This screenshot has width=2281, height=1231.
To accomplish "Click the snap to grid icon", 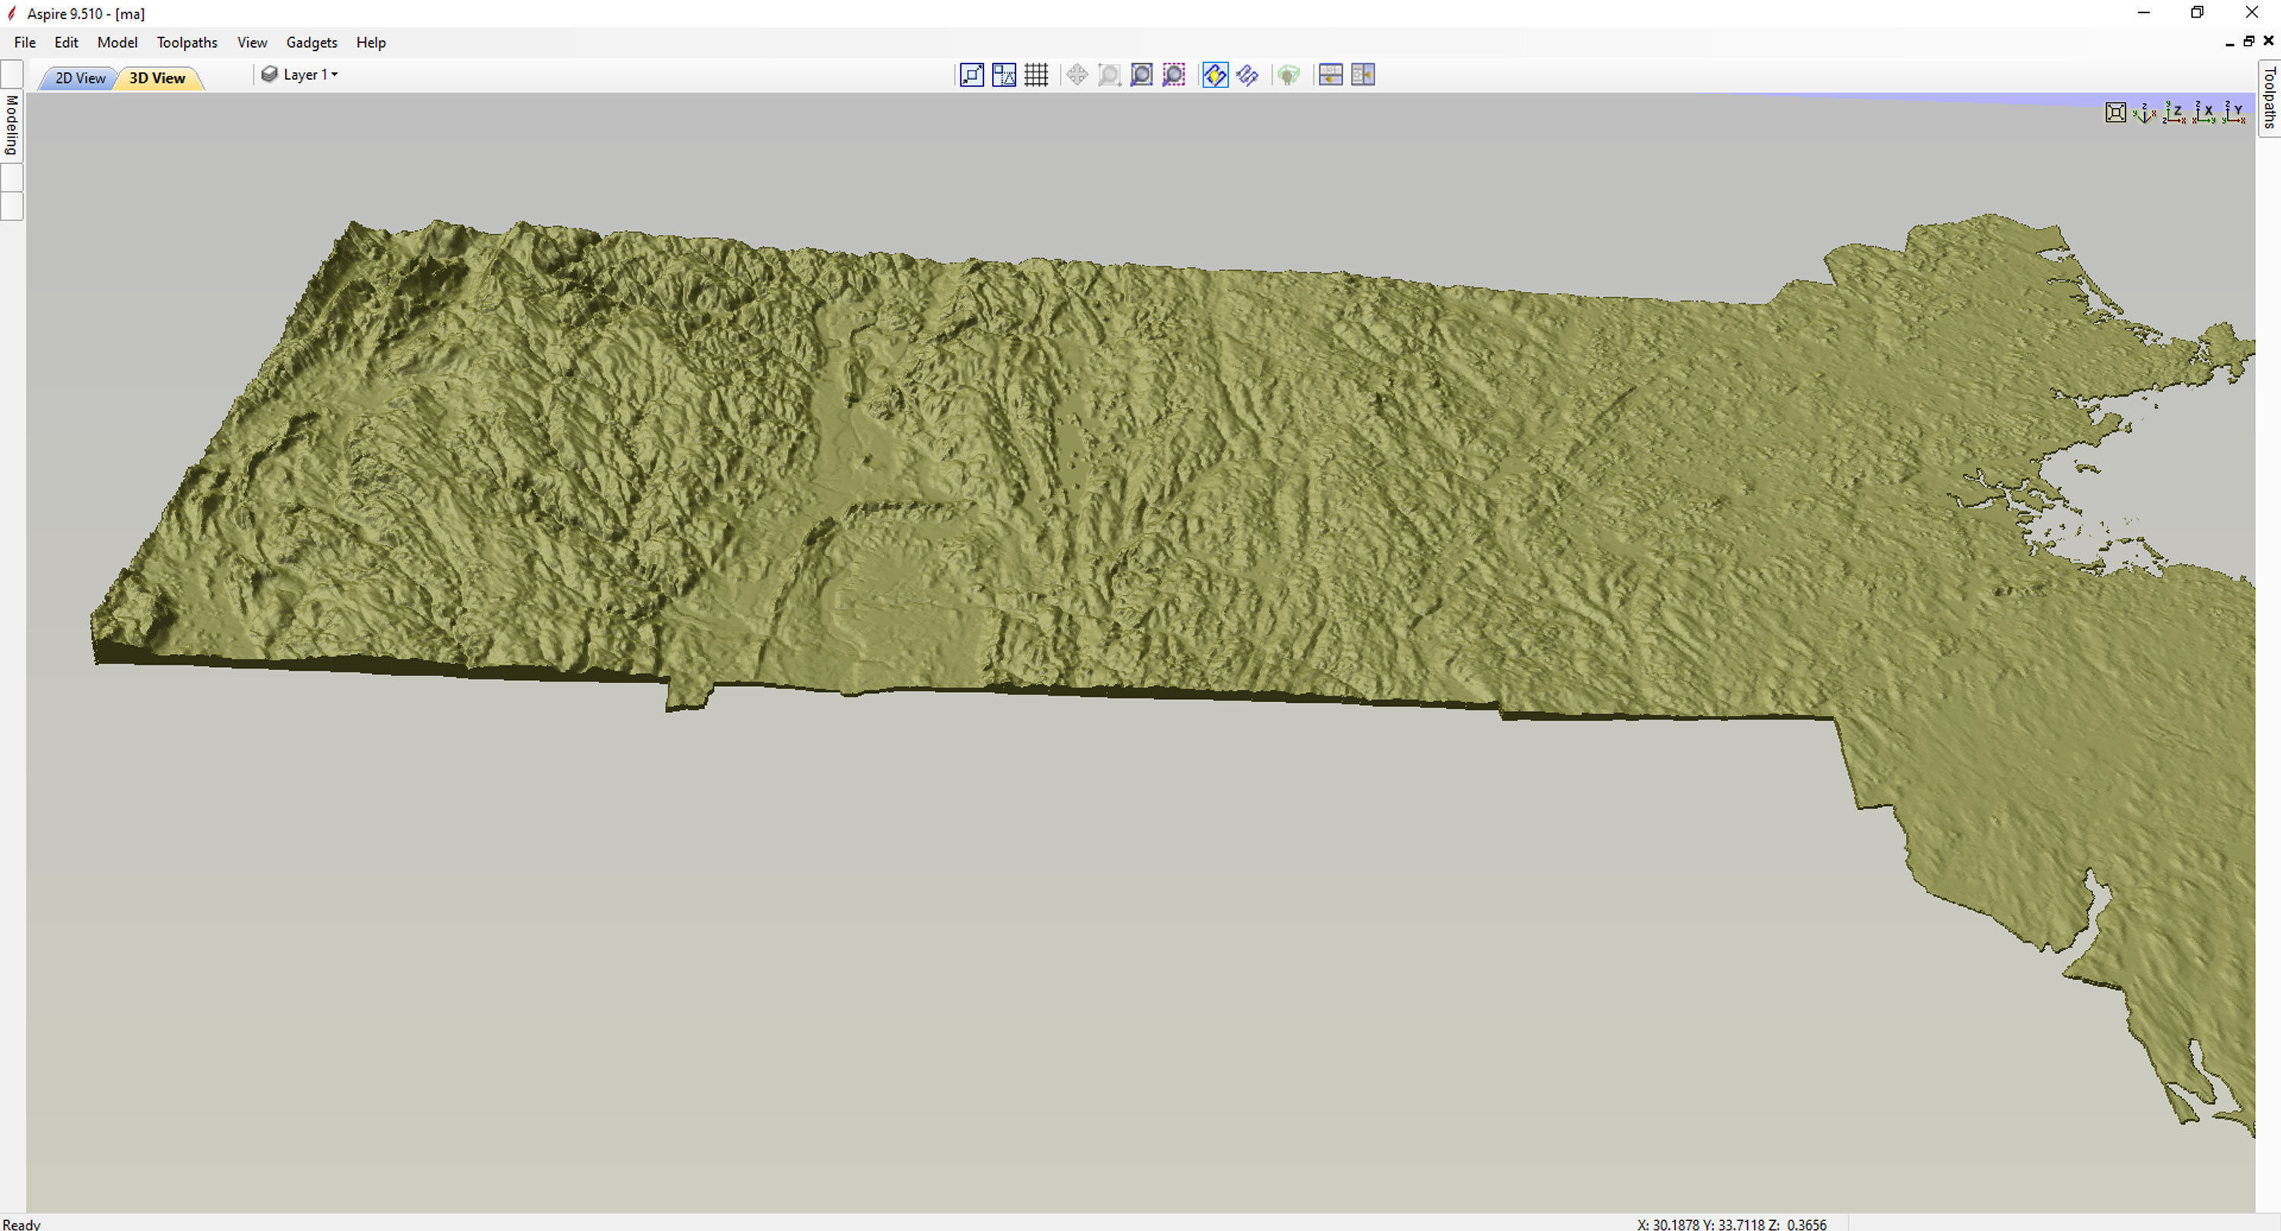I will click(1036, 75).
